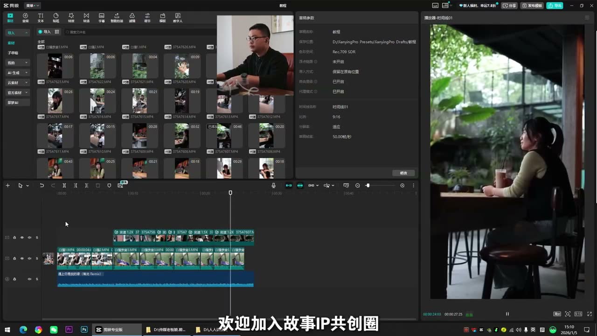This screenshot has width=597, height=336.
Task: Lock the audio music track
Action: click(x=14, y=279)
